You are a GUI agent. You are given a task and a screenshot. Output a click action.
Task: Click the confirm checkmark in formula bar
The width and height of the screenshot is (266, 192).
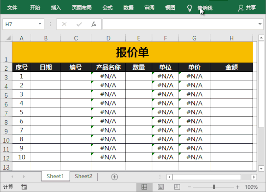79,24
